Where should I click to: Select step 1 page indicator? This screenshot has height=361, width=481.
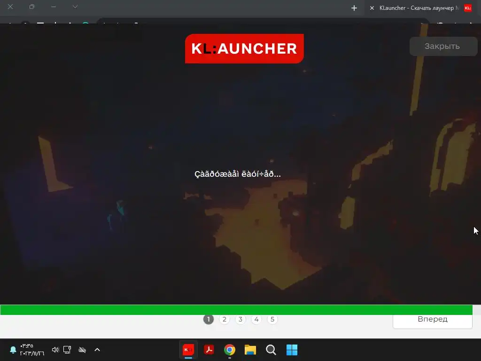click(x=208, y=319)
